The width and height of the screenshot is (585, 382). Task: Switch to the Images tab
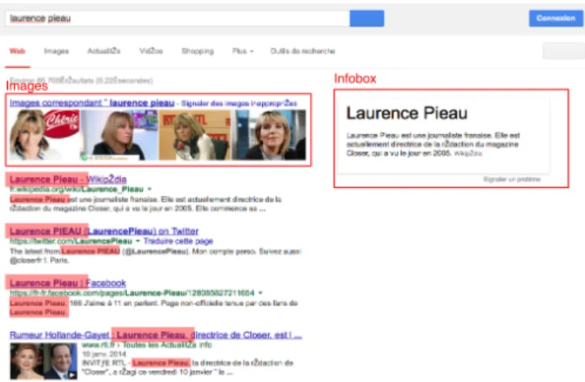56,51
